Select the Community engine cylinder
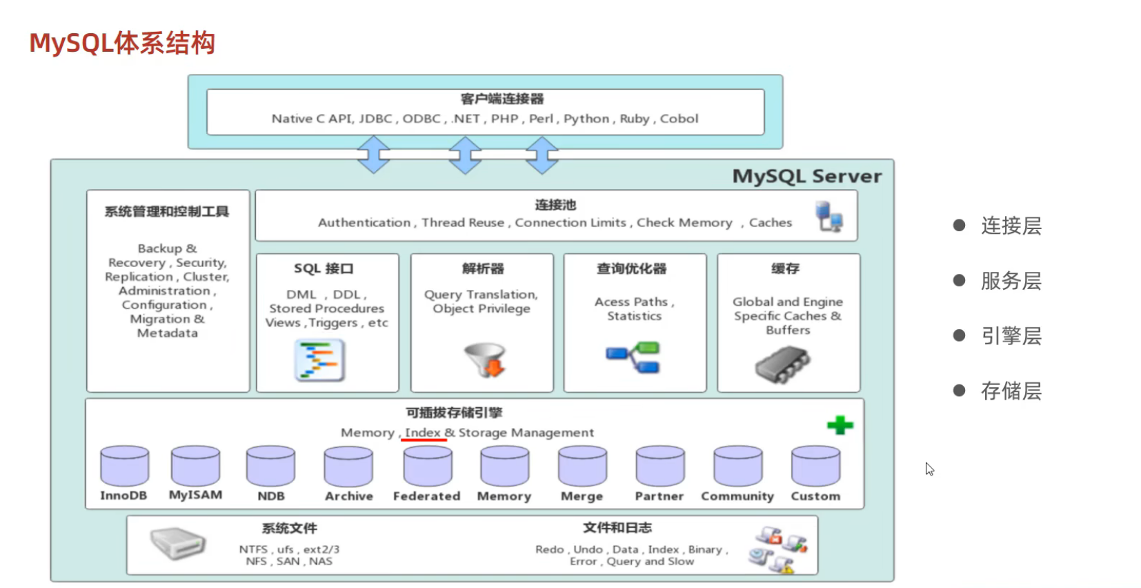The width and height of the screenshot is (1141, 588). pos(738,467)
